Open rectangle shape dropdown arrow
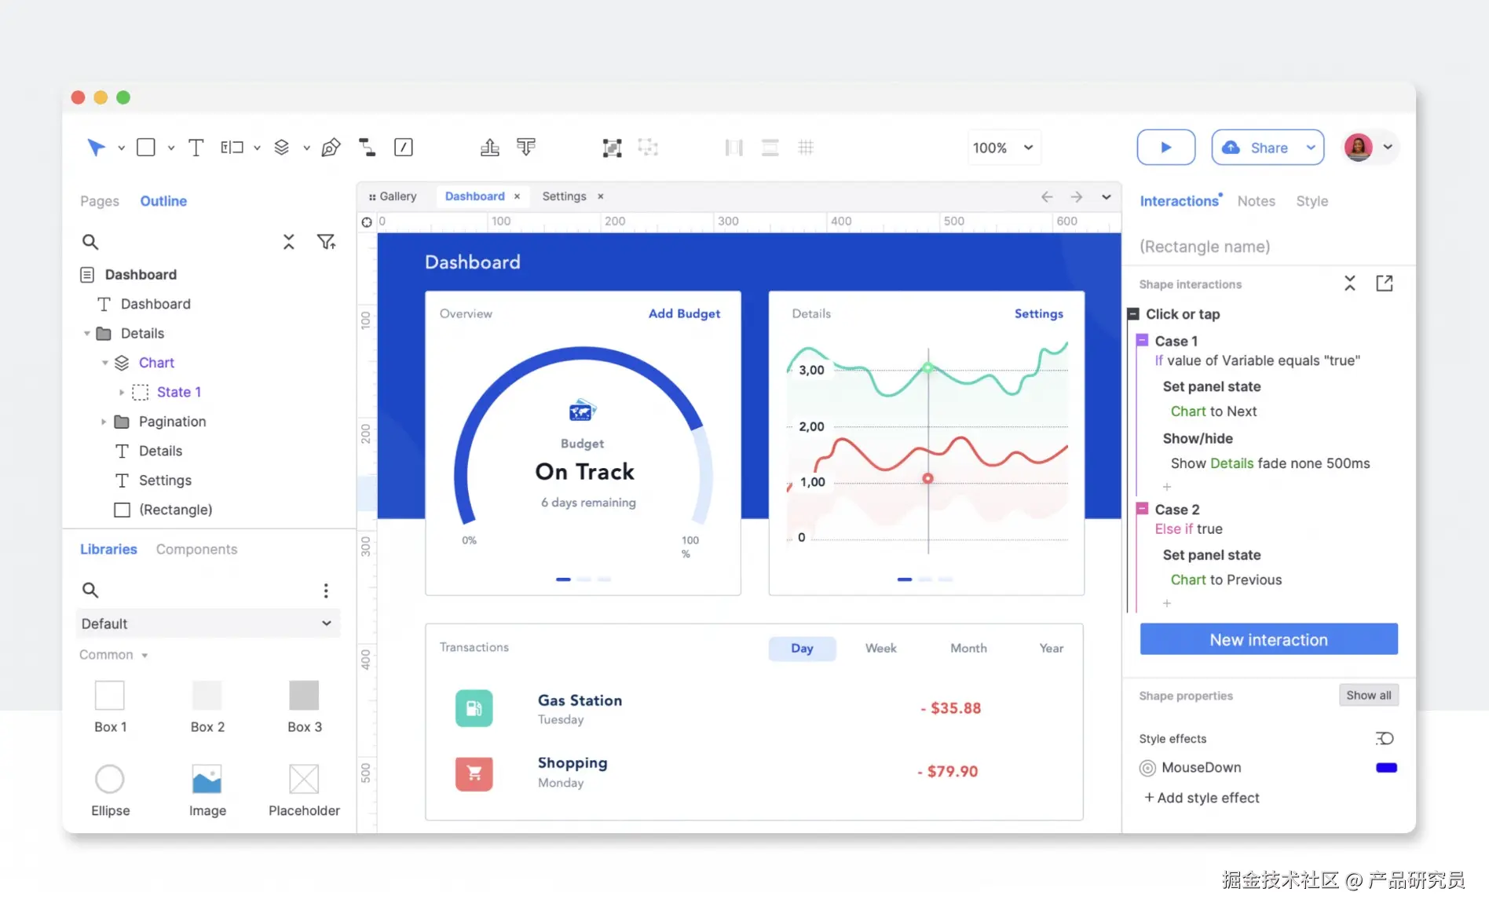 pos(170,148)
